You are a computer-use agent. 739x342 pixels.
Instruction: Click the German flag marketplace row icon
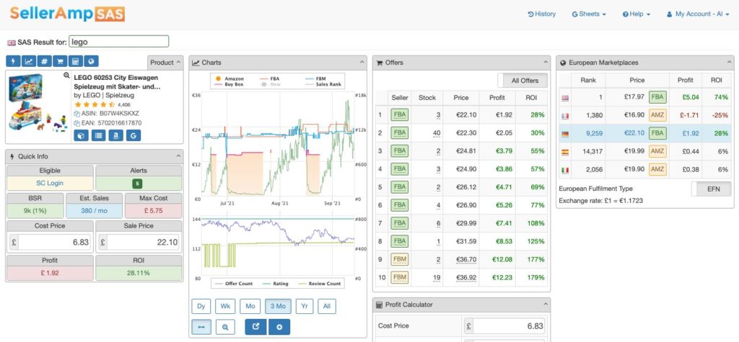566,134
